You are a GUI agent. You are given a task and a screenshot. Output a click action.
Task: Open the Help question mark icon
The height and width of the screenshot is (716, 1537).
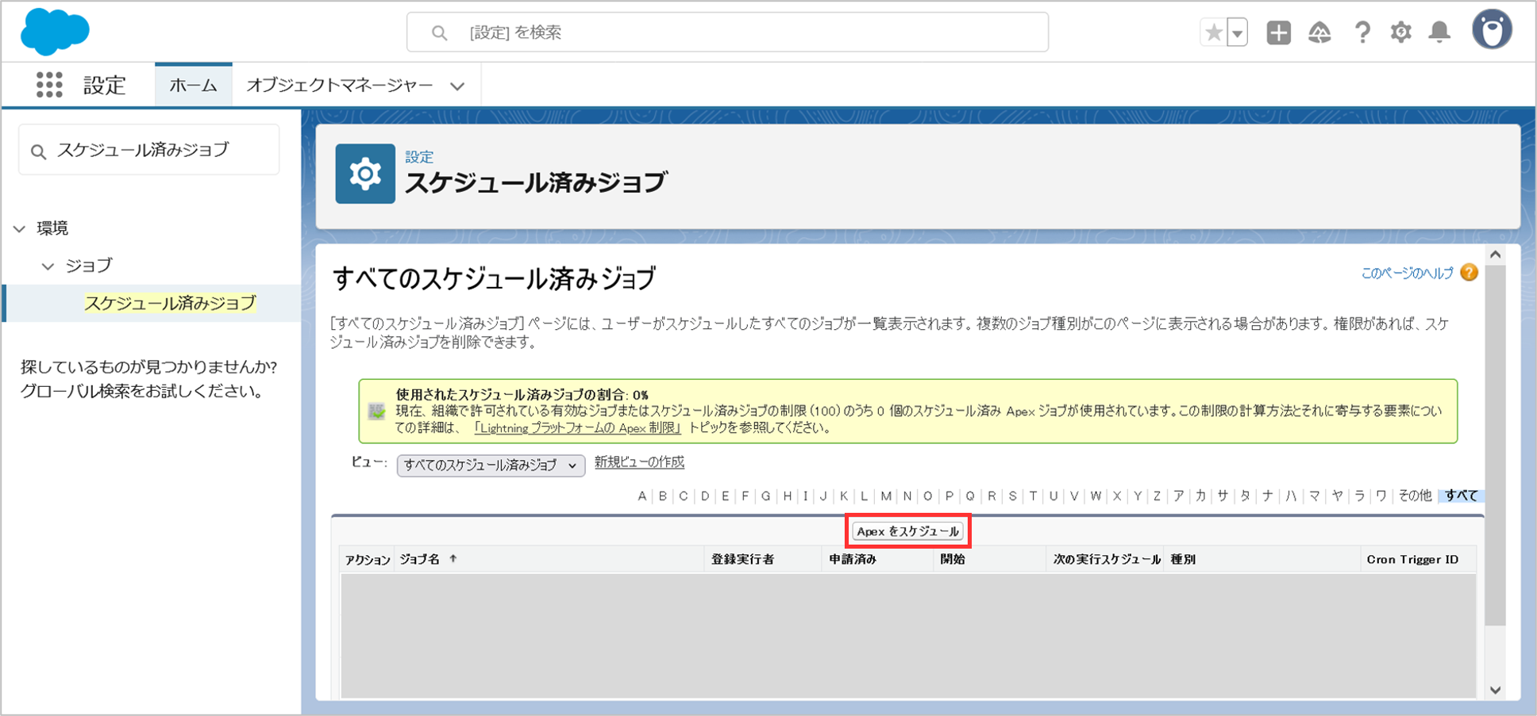click(1362, 33)
